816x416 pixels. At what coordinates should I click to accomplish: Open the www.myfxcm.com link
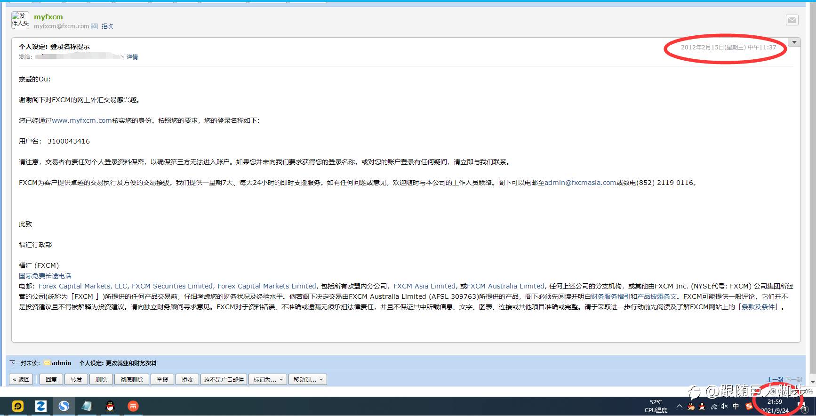click(x=82, y=120)
